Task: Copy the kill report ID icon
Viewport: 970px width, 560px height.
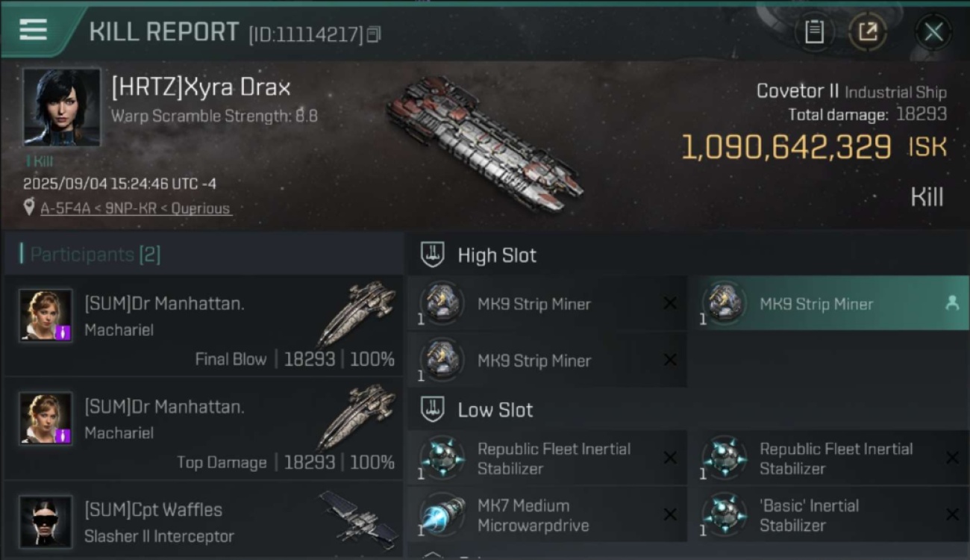Action: click(x=374, y=34)
